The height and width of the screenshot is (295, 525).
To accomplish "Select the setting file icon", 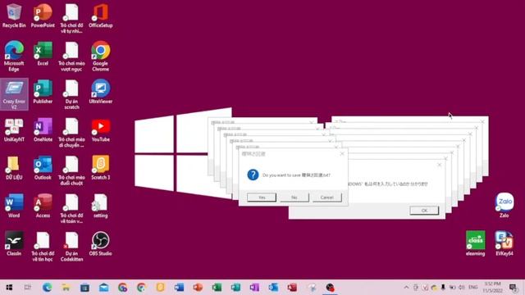I will point(100,206).
